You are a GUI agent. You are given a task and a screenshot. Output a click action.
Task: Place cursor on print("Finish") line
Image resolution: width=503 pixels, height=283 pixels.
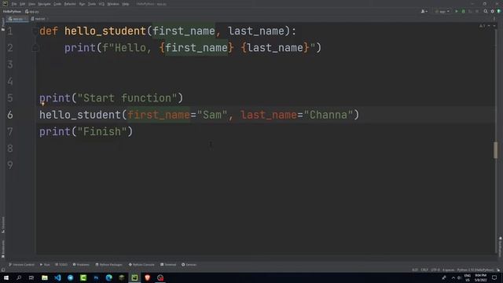click(x=86, y=131)
